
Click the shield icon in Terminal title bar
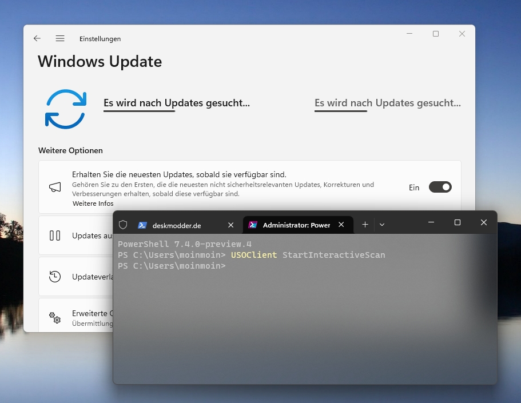click(x=123, y=225)
